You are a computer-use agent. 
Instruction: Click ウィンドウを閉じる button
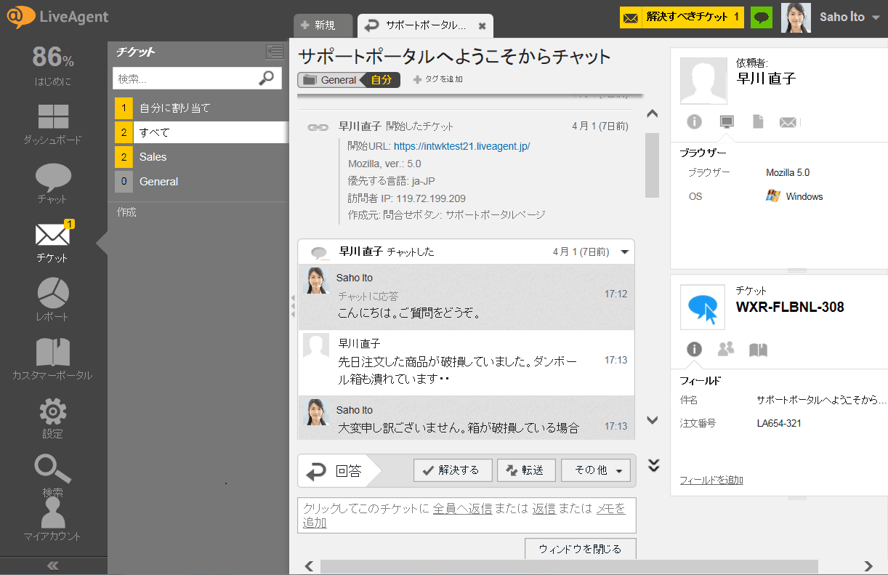pyautogui.click(x=580, y=549)
